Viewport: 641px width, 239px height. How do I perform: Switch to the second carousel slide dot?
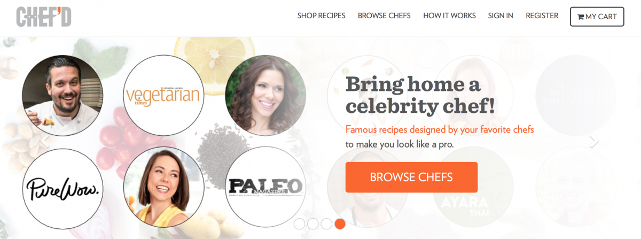tap(312, 224)
